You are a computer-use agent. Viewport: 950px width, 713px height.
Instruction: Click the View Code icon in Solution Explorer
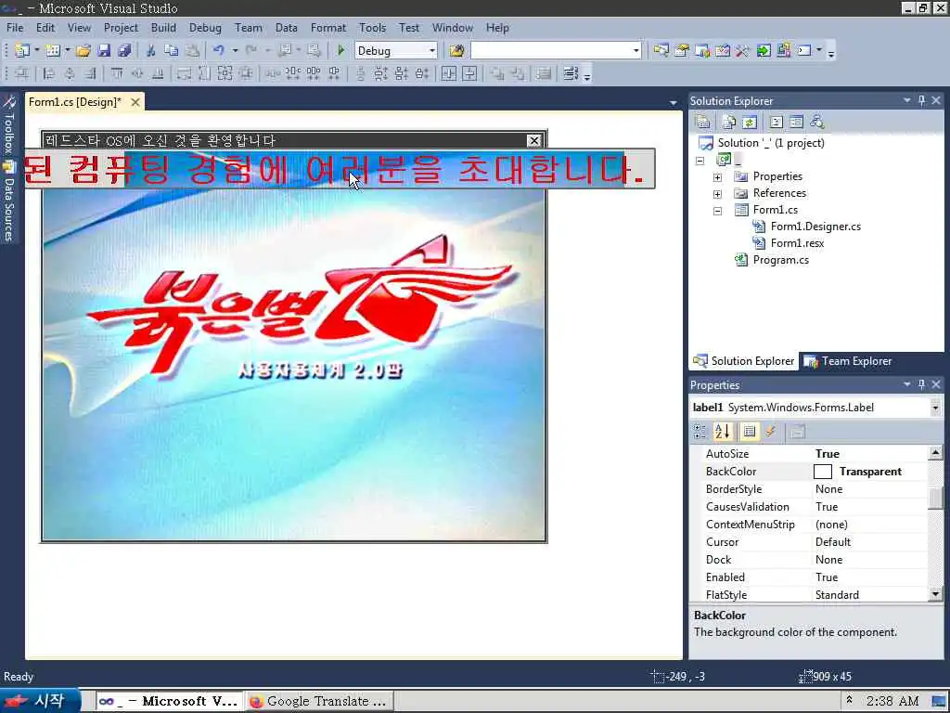tap(777, 122)
